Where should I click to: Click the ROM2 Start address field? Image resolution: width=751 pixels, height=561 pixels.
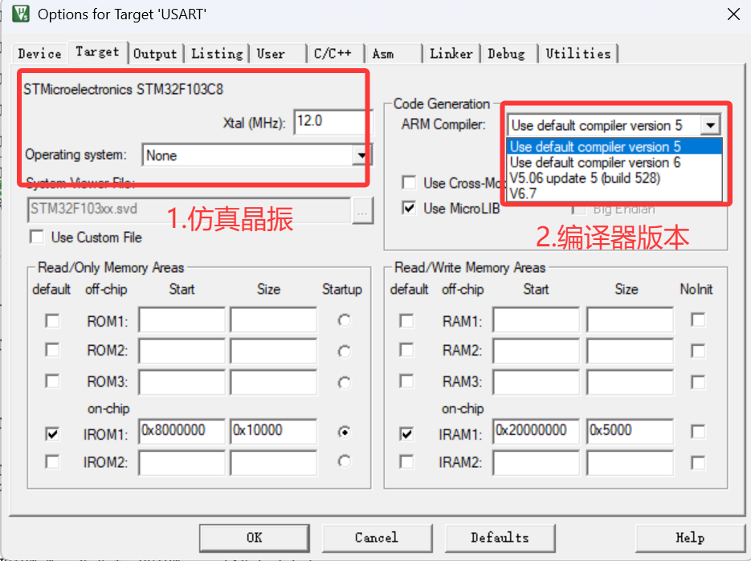point(182,351)
